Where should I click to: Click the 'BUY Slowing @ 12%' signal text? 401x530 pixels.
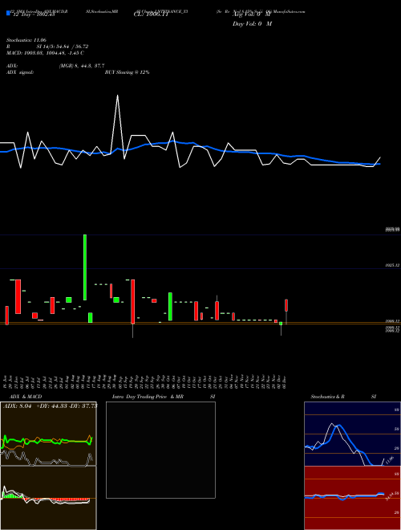click(128, 72)
